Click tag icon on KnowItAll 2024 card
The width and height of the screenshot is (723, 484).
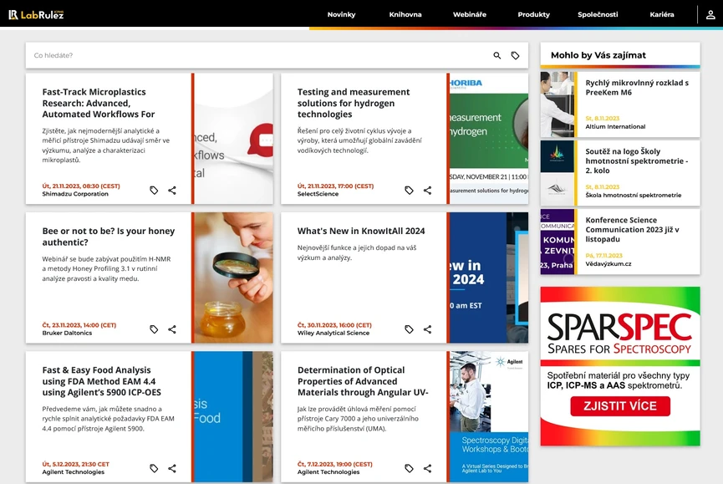click(x=409, y=329)
